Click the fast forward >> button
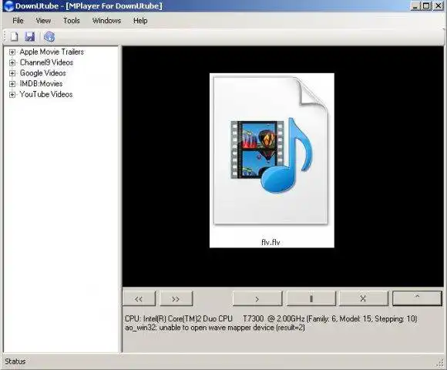 (176, 298)
